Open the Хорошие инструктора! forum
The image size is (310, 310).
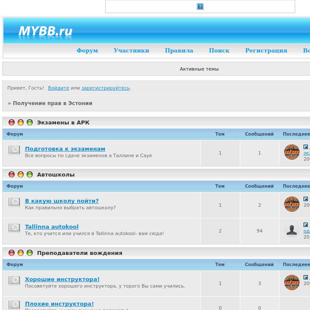62,279
